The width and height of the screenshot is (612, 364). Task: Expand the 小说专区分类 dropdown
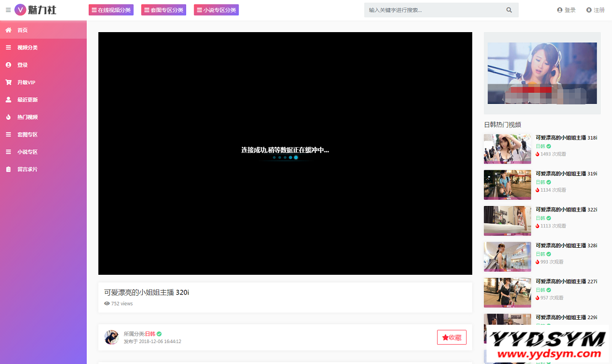pyautogui.click(x=216, y=10)
